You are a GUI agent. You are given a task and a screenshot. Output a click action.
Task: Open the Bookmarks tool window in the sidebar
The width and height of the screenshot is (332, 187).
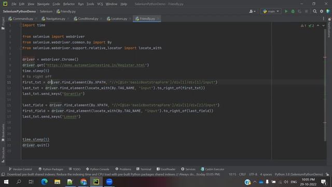tap(3, 132)
